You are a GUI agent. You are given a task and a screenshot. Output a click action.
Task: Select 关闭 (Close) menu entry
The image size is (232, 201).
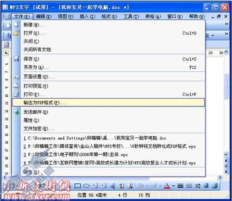coord(109,41)
